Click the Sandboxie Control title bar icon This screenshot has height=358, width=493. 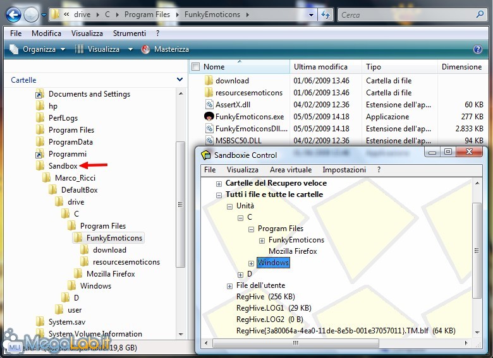click(x=206, y=155)
